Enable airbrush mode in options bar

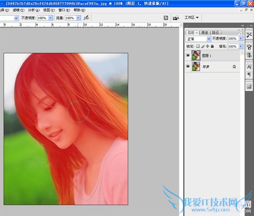pyautogui.click(x=86, y=18)
